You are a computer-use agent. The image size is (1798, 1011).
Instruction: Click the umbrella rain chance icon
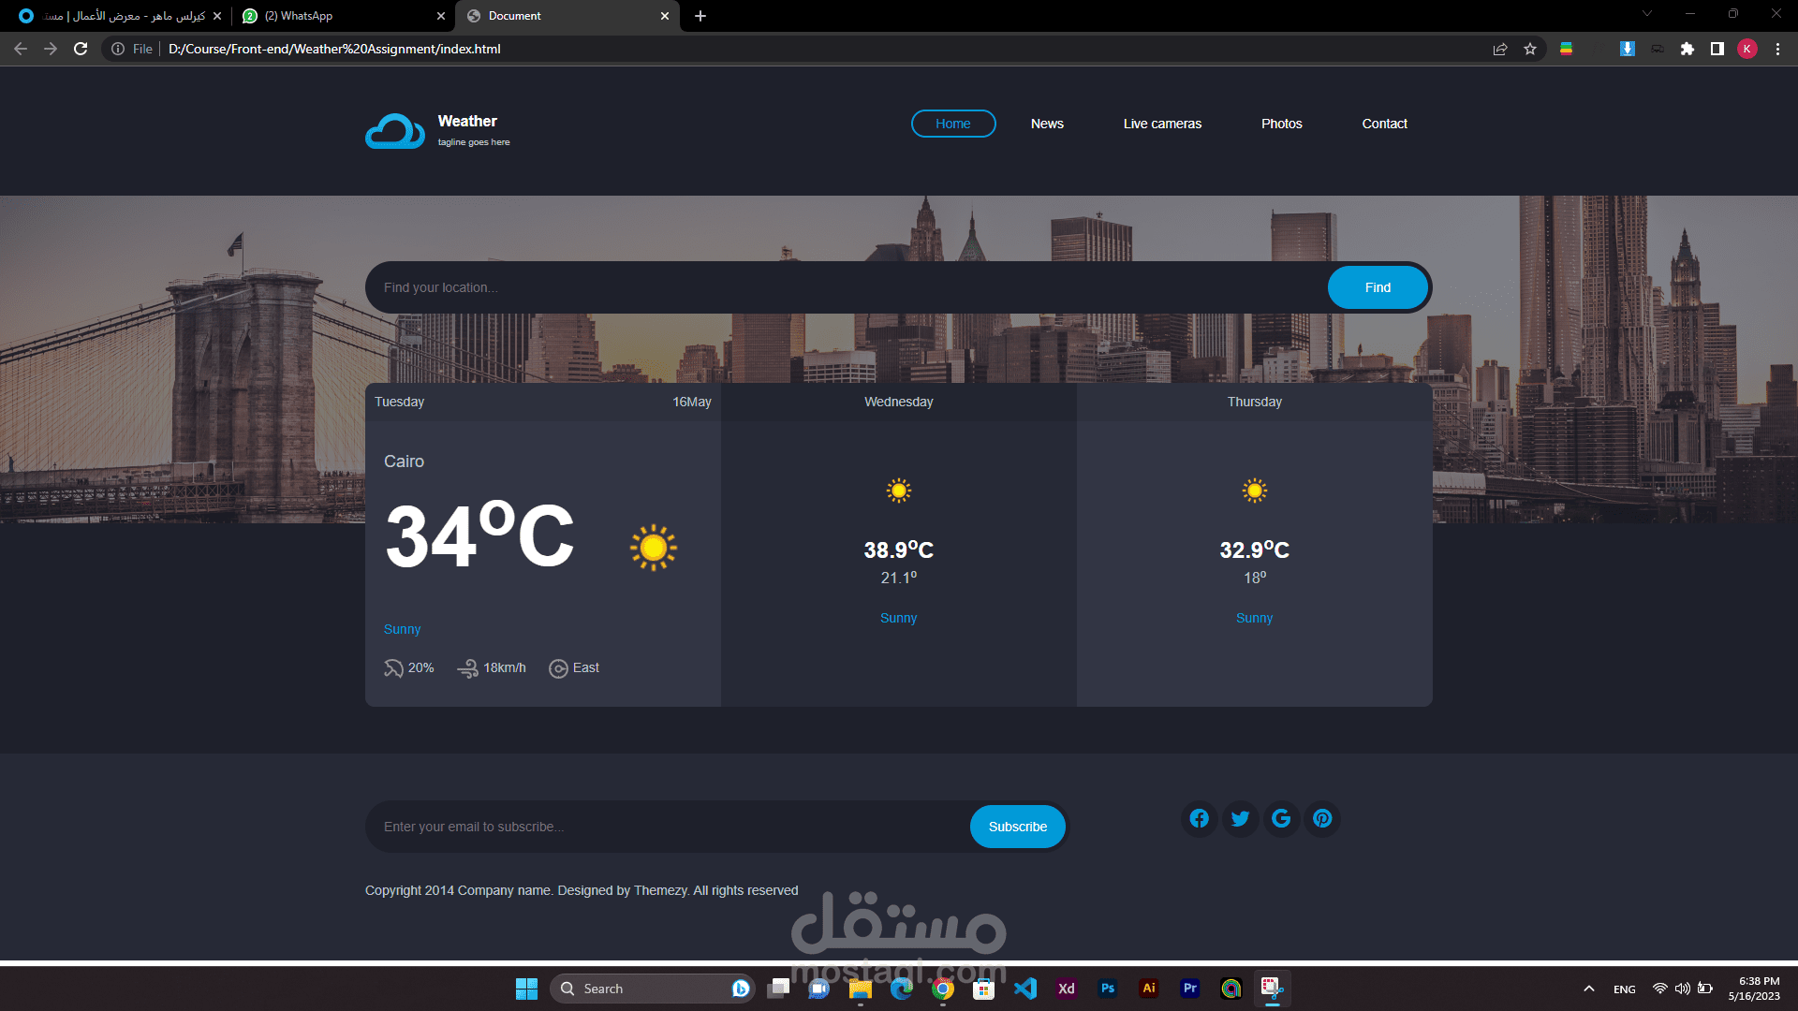[x=393, y=668]
